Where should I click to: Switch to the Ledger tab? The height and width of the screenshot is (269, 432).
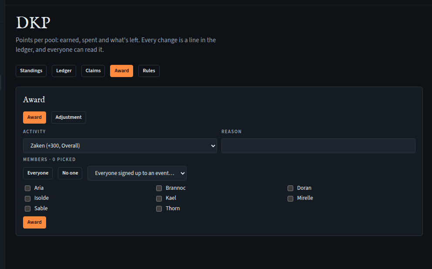[x=64, y=71]
